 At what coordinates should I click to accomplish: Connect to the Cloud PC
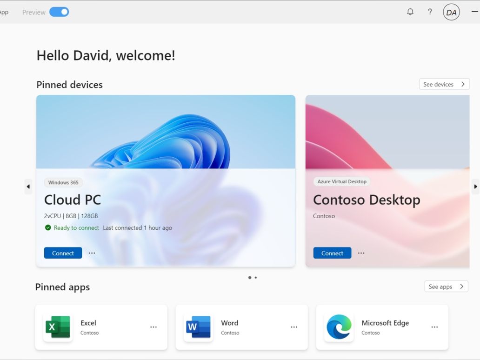pos(63,253)
